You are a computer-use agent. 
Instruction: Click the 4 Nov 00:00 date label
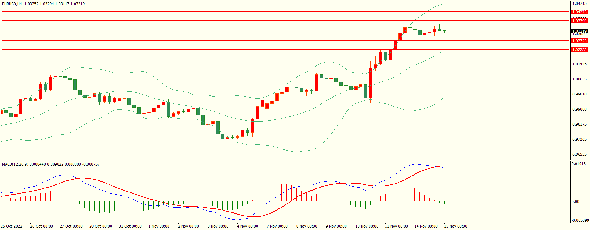click(x=248, y=226)
